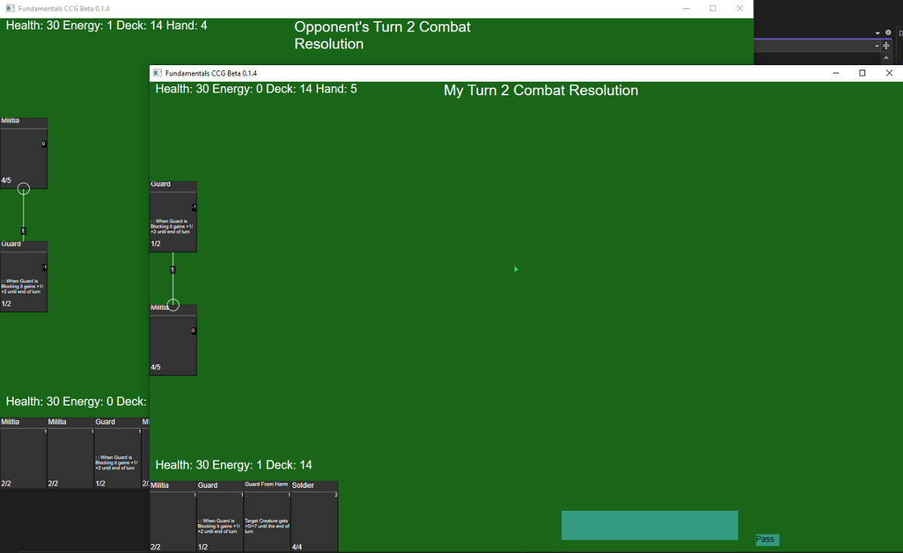Click the scroll-up arrow in the IDE panel
The image size is (903, 553).
tap(886, 57)
